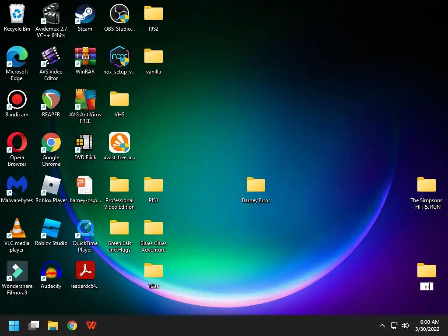The height and width of the screenshot is (336, 448).
Task: Open Task View from the taskbar
Action: (x=34, y=325)
